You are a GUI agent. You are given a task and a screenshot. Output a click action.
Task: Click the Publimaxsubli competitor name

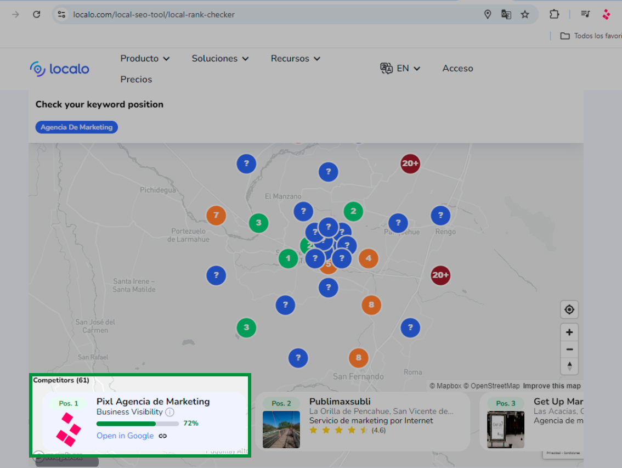(340, 402)
